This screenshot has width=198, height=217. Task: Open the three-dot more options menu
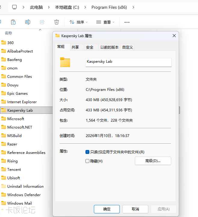(x=127, y=22)
